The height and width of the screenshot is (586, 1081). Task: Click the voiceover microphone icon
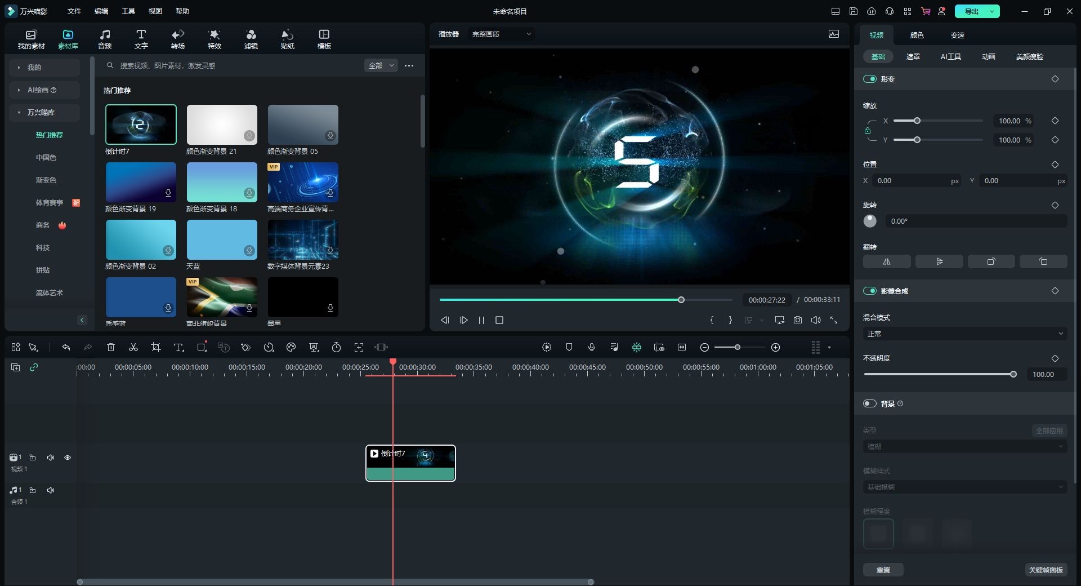click(x=592, y=347)
